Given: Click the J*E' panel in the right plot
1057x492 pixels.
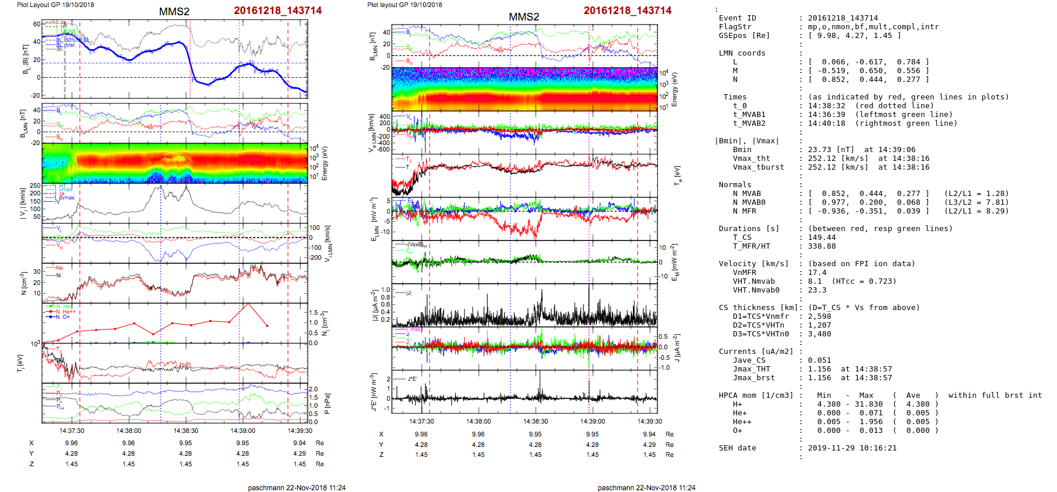Looking at the screenshot, I should [524, 392].
